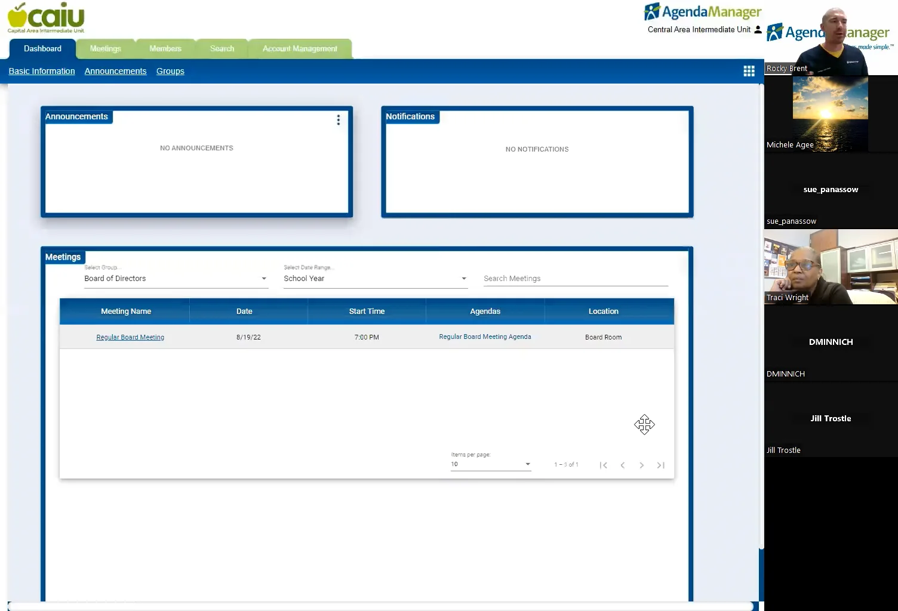Select Rocky Brent's video thumbnail
This screenshot has width=898, height=611.
pyautogui.click(x=831, y=37)
